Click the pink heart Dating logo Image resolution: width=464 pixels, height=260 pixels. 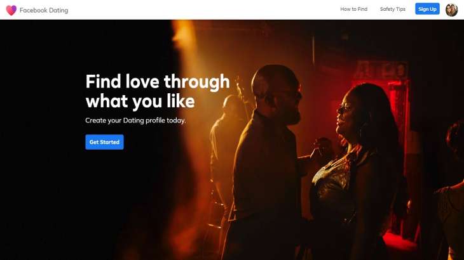(11, 10)
